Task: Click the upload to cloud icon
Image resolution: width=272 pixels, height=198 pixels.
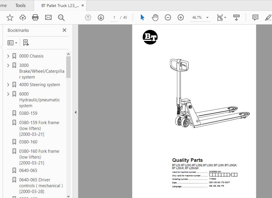Action: tap(22, 18)
